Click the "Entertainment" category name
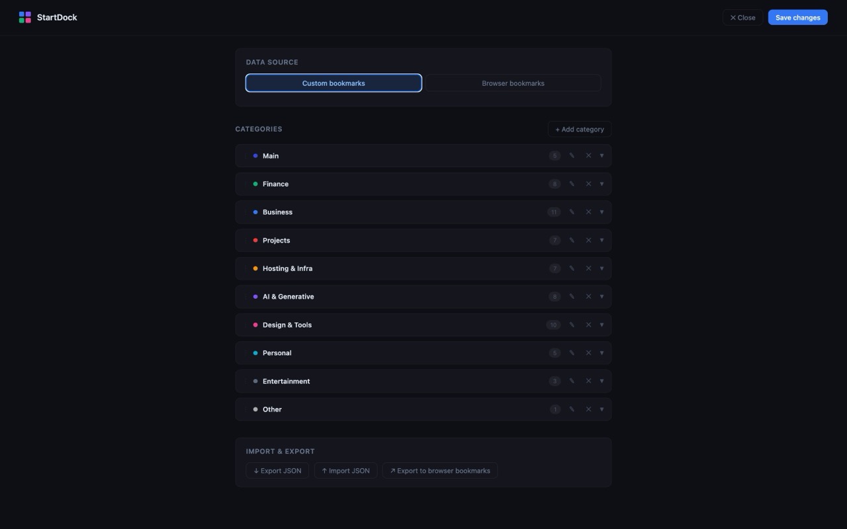The width and height of the screenshot is (847, 529). click(286, 381)
